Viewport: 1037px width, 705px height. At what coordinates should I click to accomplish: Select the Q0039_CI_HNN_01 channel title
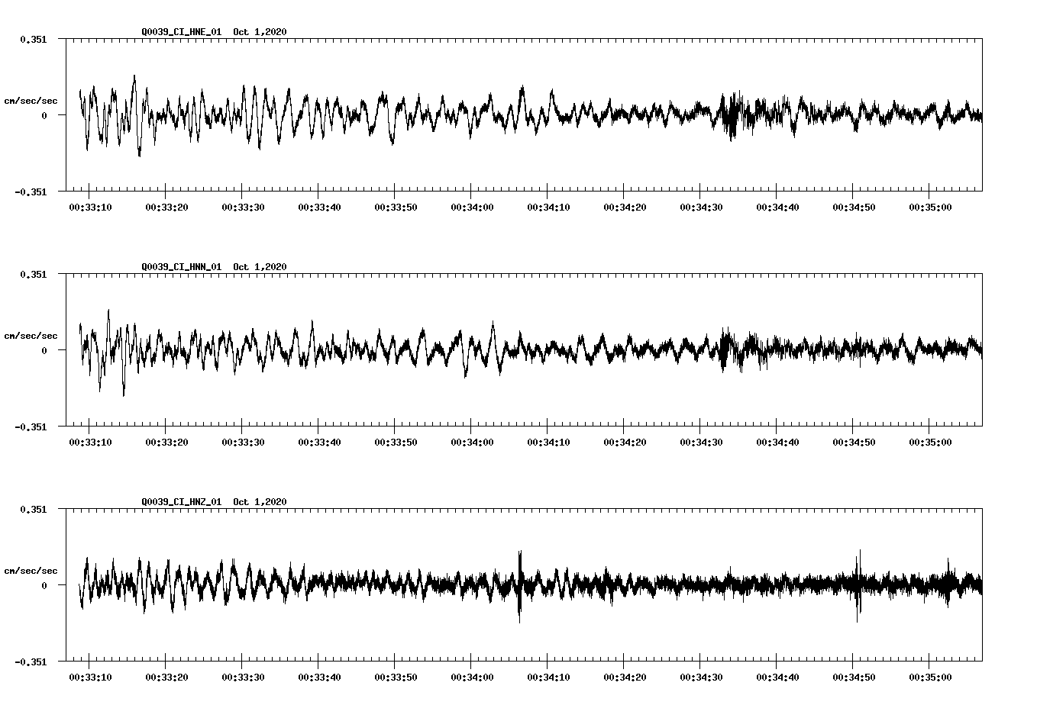(182, 267)
